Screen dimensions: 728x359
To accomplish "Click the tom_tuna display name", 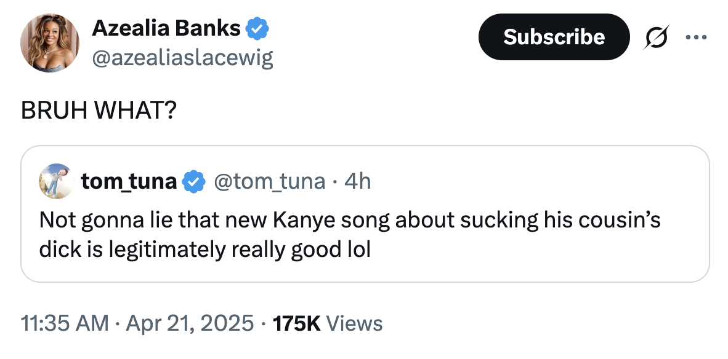I will (x=129, y=181).
